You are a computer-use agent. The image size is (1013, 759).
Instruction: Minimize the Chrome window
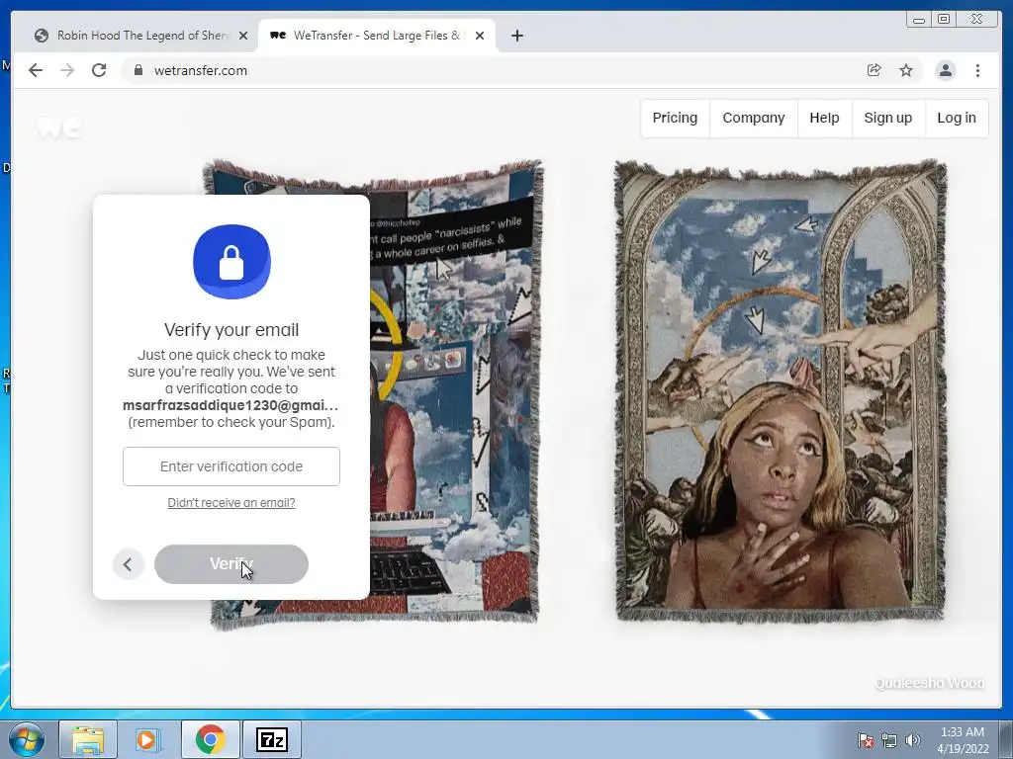[x=918, y=20]
